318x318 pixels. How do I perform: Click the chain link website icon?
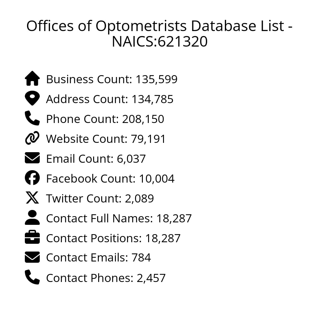32,138
